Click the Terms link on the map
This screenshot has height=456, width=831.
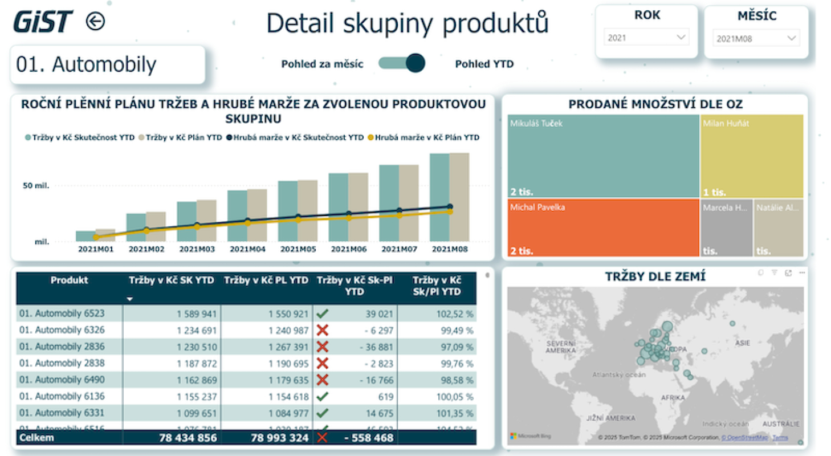pos(780,437)
